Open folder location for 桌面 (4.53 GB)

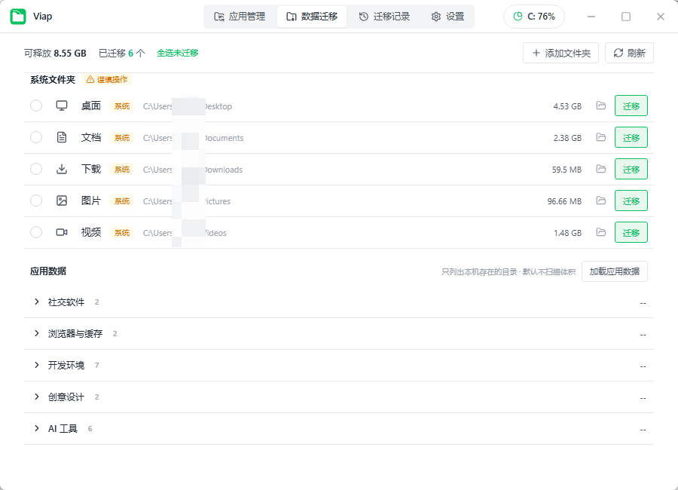(600, 106)
